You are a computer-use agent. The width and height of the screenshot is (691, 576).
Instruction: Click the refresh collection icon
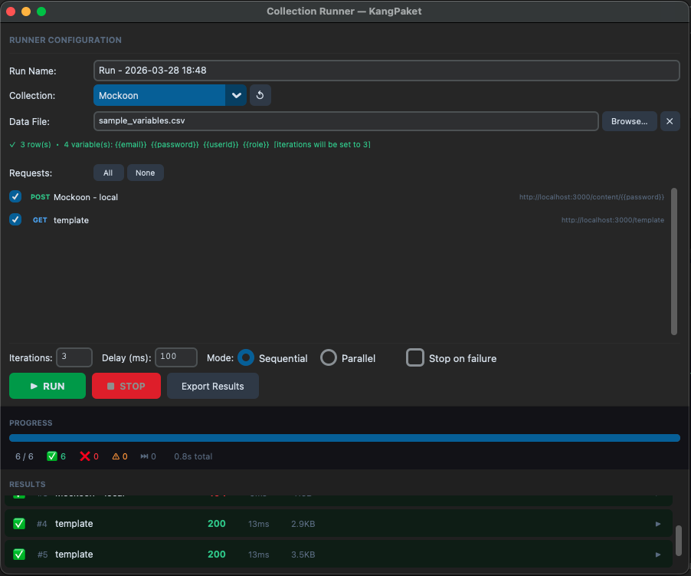(x=260, y=96)
